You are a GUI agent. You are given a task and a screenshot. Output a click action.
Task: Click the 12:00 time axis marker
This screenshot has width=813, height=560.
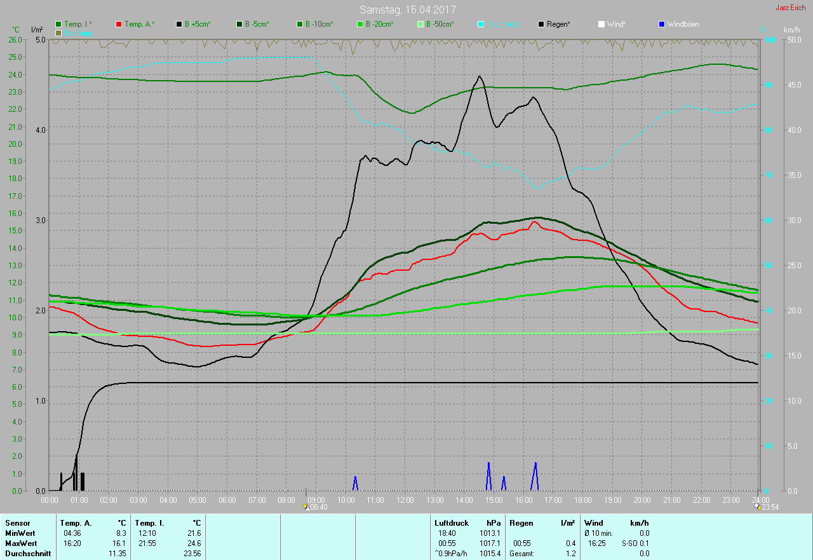tap(405, 500)
